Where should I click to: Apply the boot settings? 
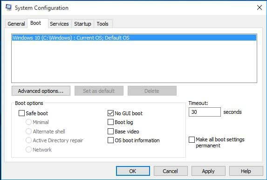[208, 171]
